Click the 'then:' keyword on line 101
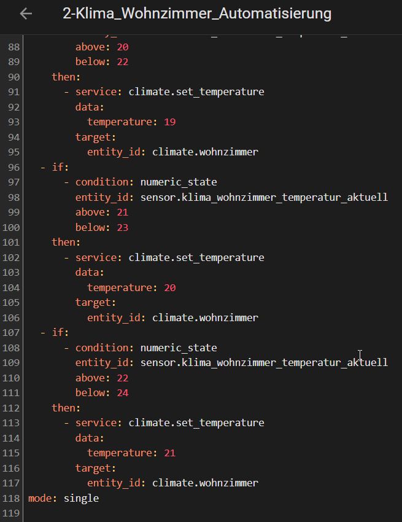 (x=66, y=243)
